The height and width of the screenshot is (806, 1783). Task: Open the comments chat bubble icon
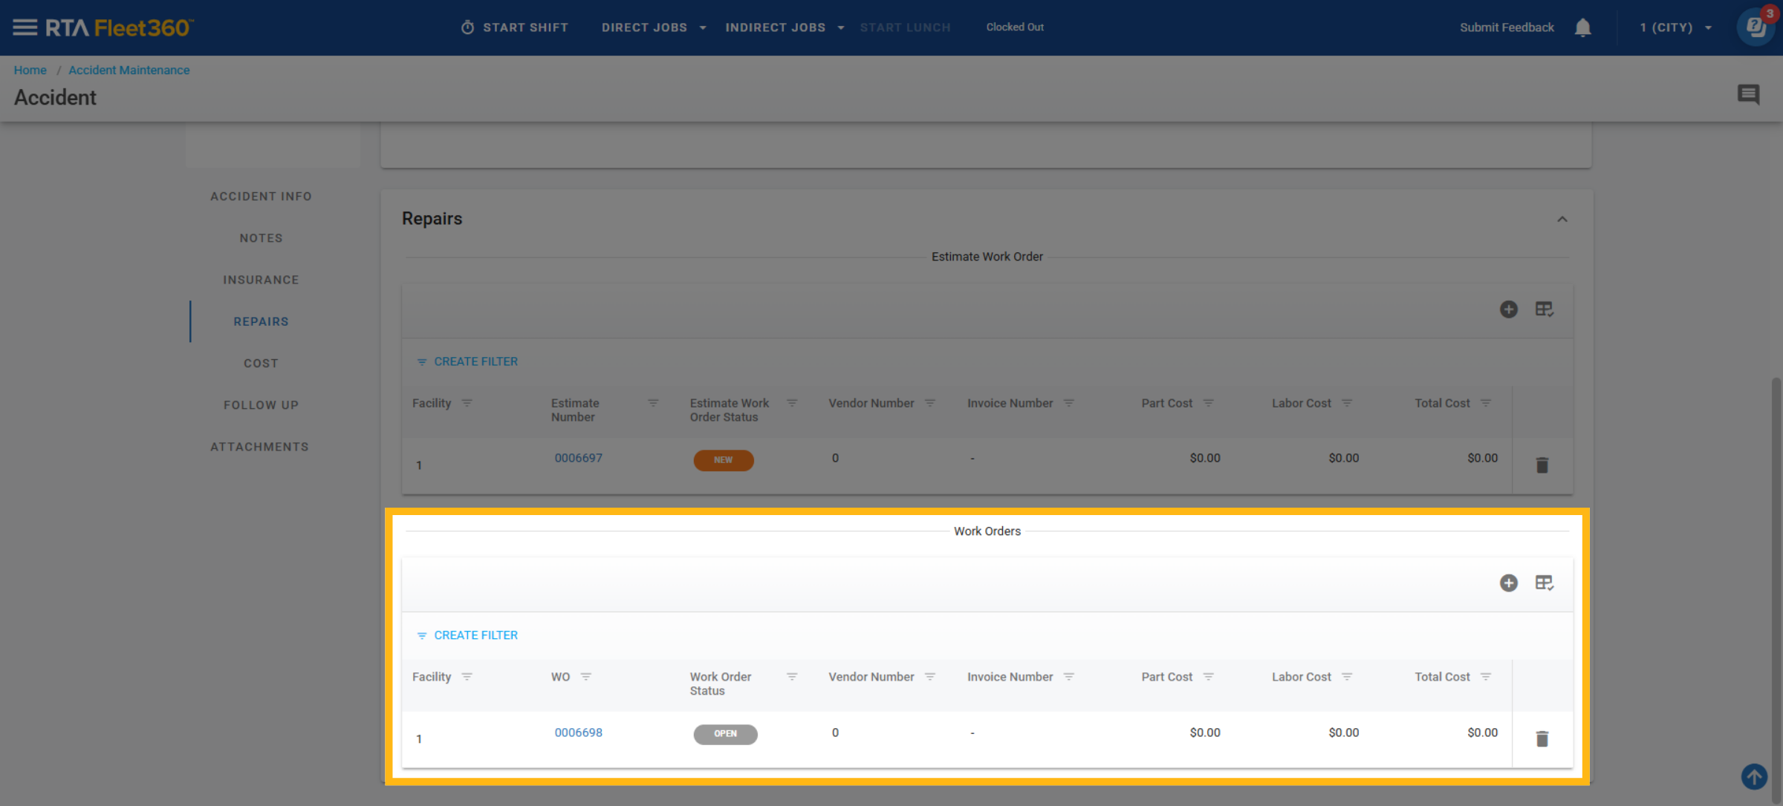1748,94
